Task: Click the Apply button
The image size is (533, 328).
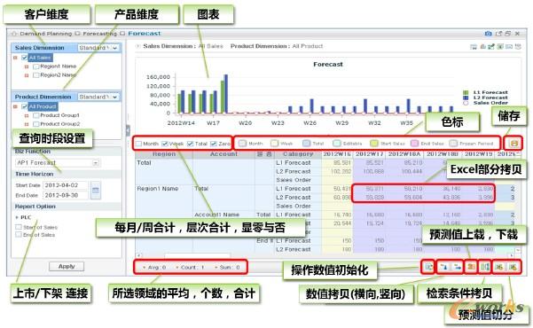Action: coord(67,267)
